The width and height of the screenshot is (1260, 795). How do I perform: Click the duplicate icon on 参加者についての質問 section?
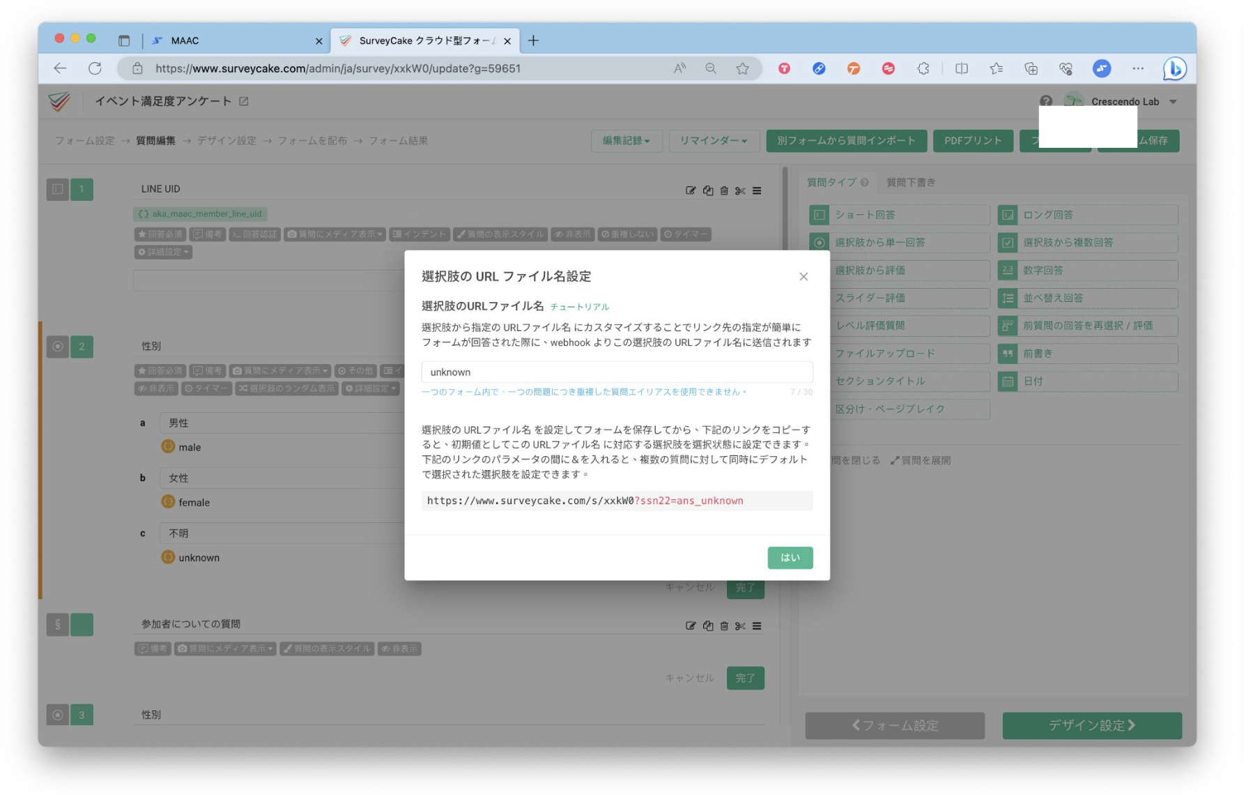pos(708,626)
